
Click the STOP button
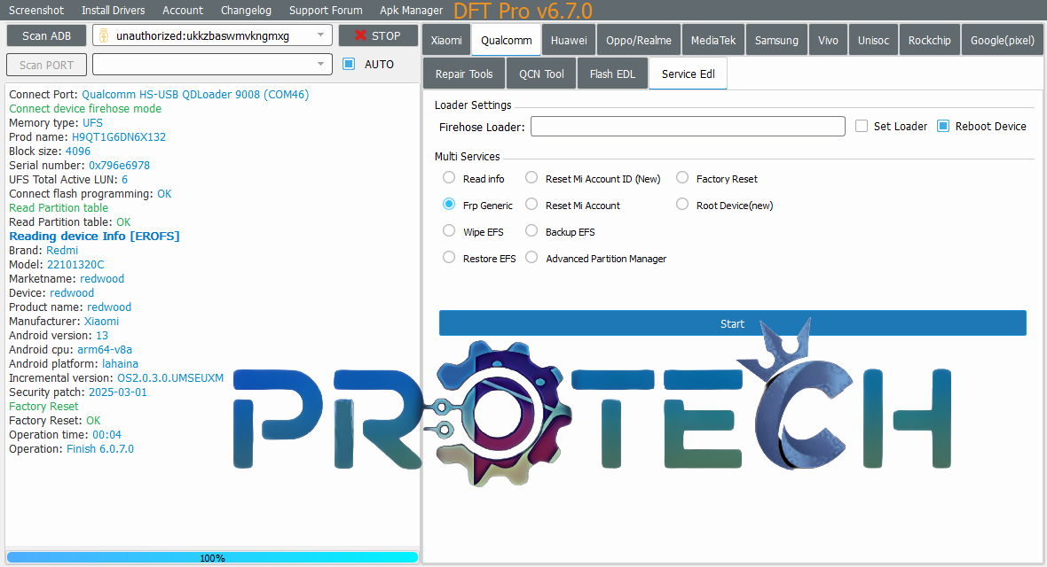378,35
